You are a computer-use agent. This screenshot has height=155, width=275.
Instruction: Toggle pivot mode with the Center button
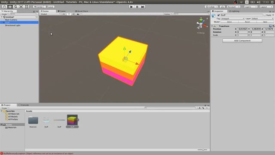(x=38, y=7)
